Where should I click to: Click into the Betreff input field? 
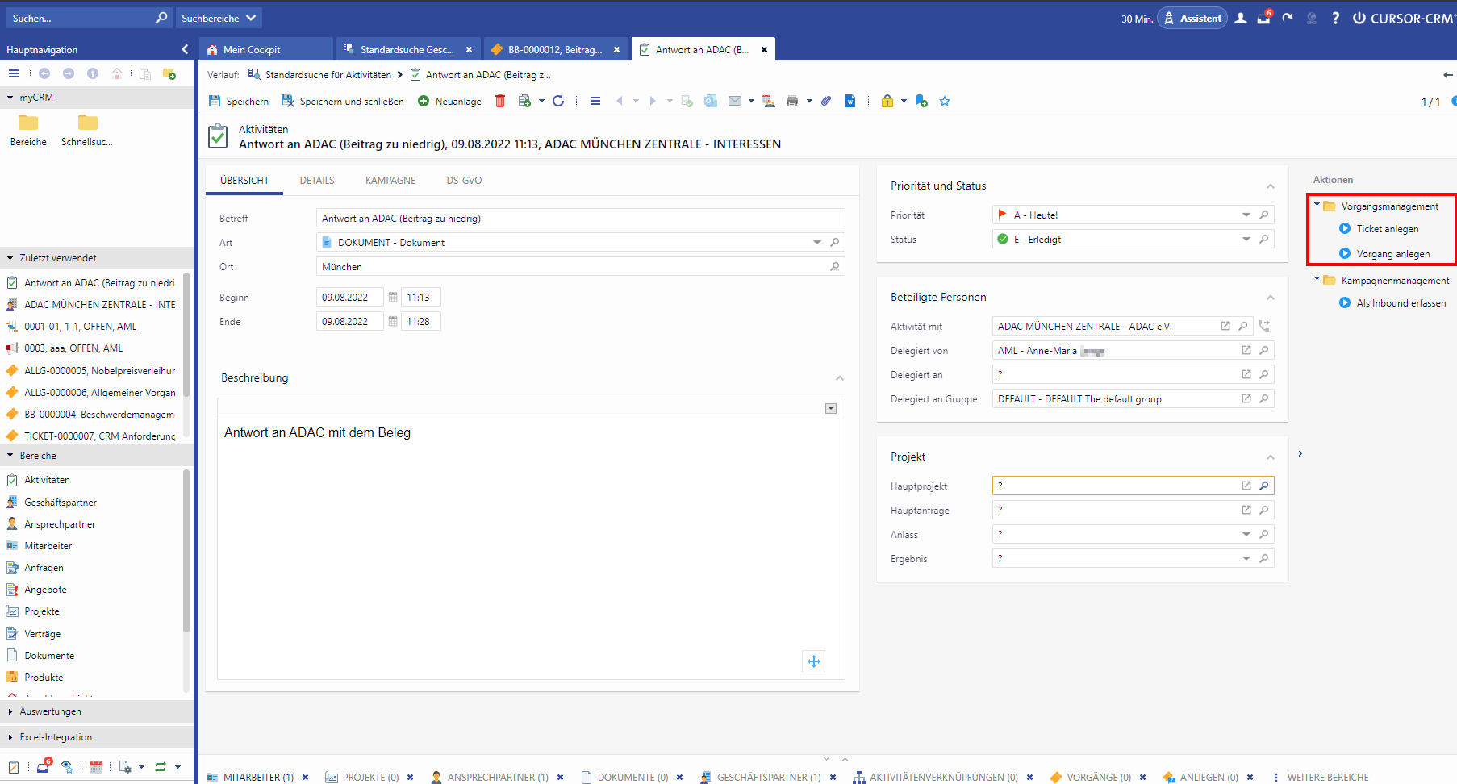pos(580,219)
